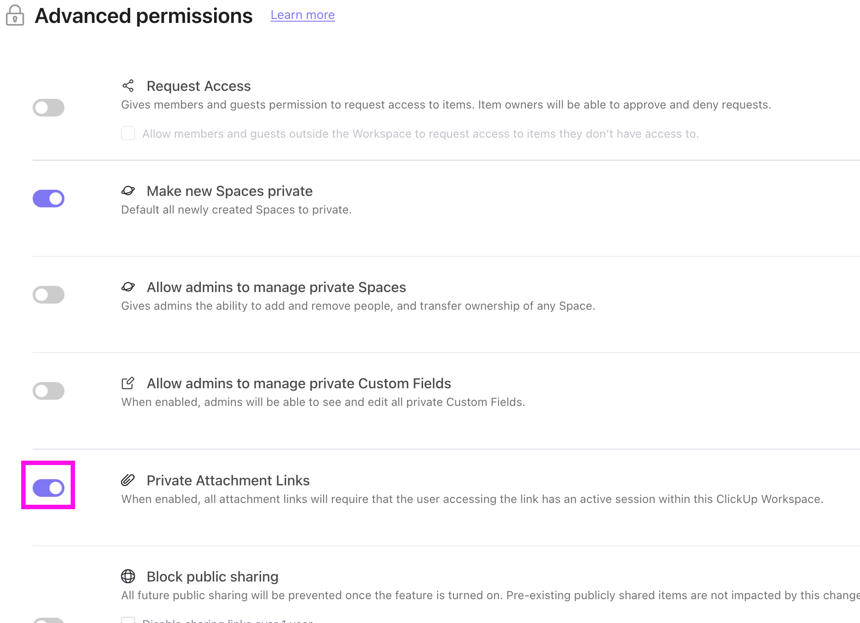
Task: Click the planet icon beside Allow admins manage private Spaces
Action: (128, 287)
